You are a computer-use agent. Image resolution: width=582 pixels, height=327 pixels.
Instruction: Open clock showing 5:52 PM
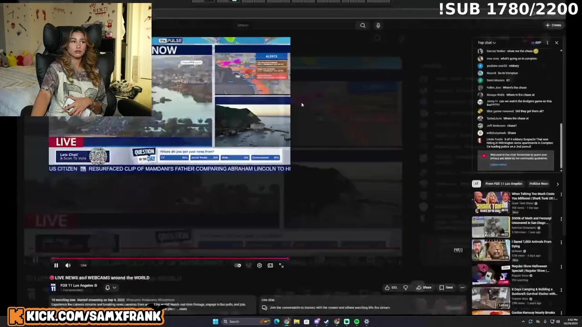[571, 322]
